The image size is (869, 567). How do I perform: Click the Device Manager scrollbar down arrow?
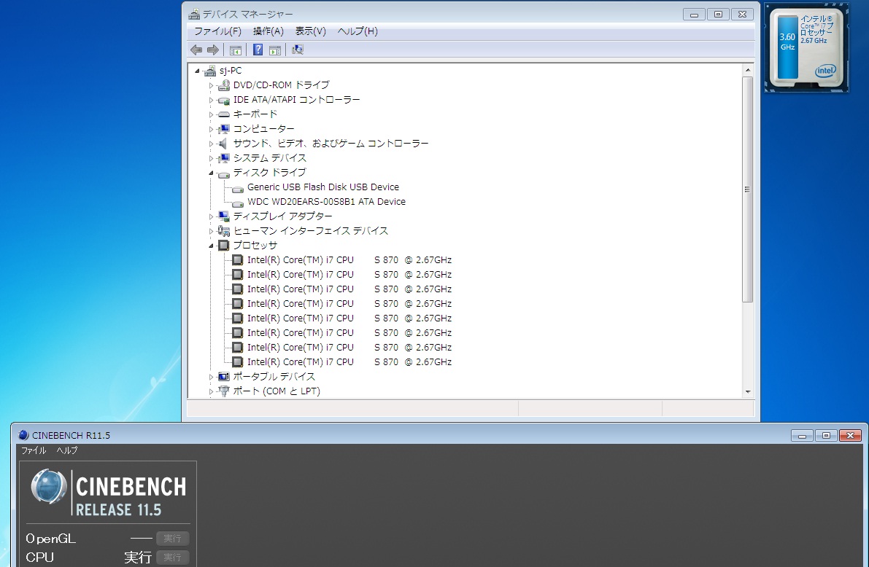pyautogui.click(x=748, y=391)
